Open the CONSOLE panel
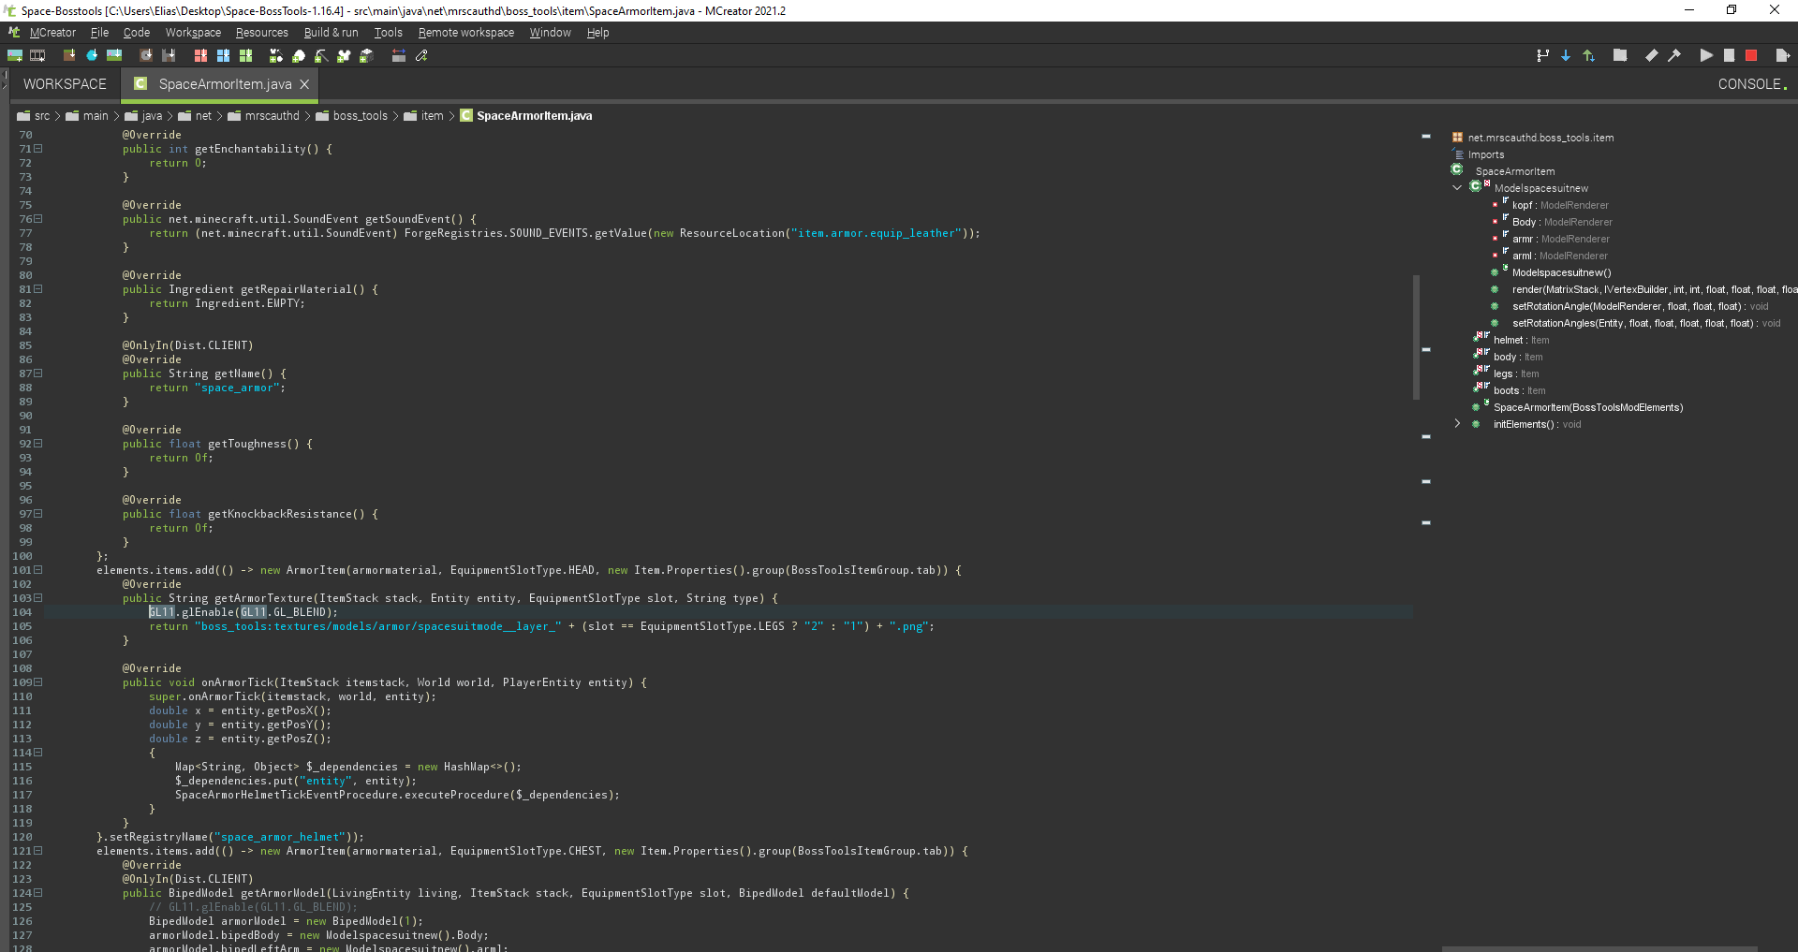The image size is (1798, 952). [1752, 84]
